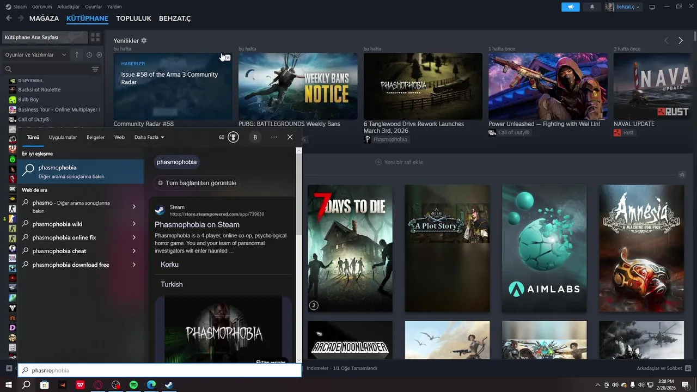Screen dimensions: 697x392
Task: Click the taskbar search magnifier icon
Action: pos(26,385)
